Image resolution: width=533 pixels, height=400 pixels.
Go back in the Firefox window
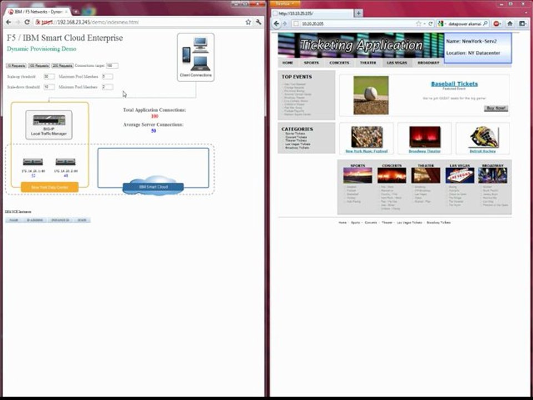click(x=276, y=24)
